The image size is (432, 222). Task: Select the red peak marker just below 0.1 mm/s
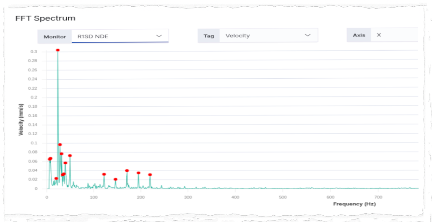[x=60, y=145]
